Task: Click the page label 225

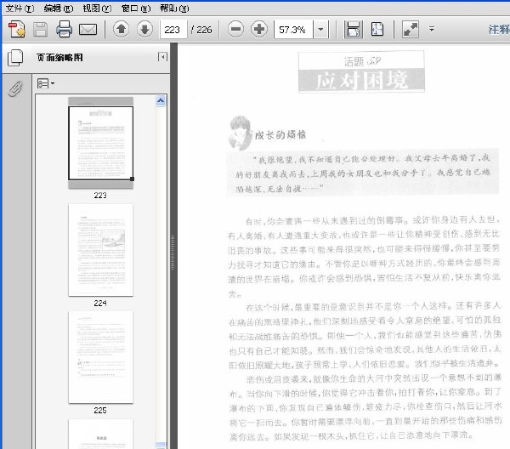Action: pos(100,410)
